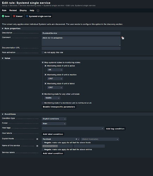Enable the do not apply this rule checkbox
This screenshot has width=153, height=176.
click(43, 52)
